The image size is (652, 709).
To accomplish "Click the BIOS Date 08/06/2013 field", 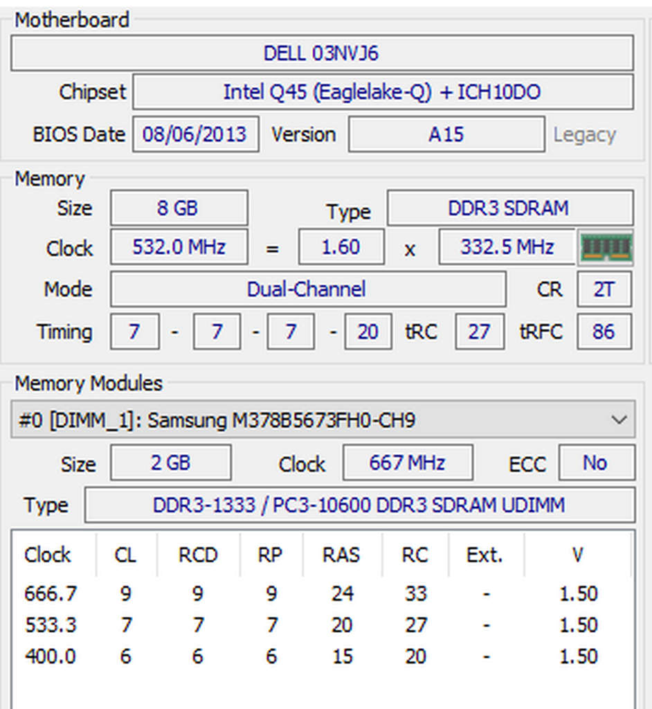I will [194, 134].
